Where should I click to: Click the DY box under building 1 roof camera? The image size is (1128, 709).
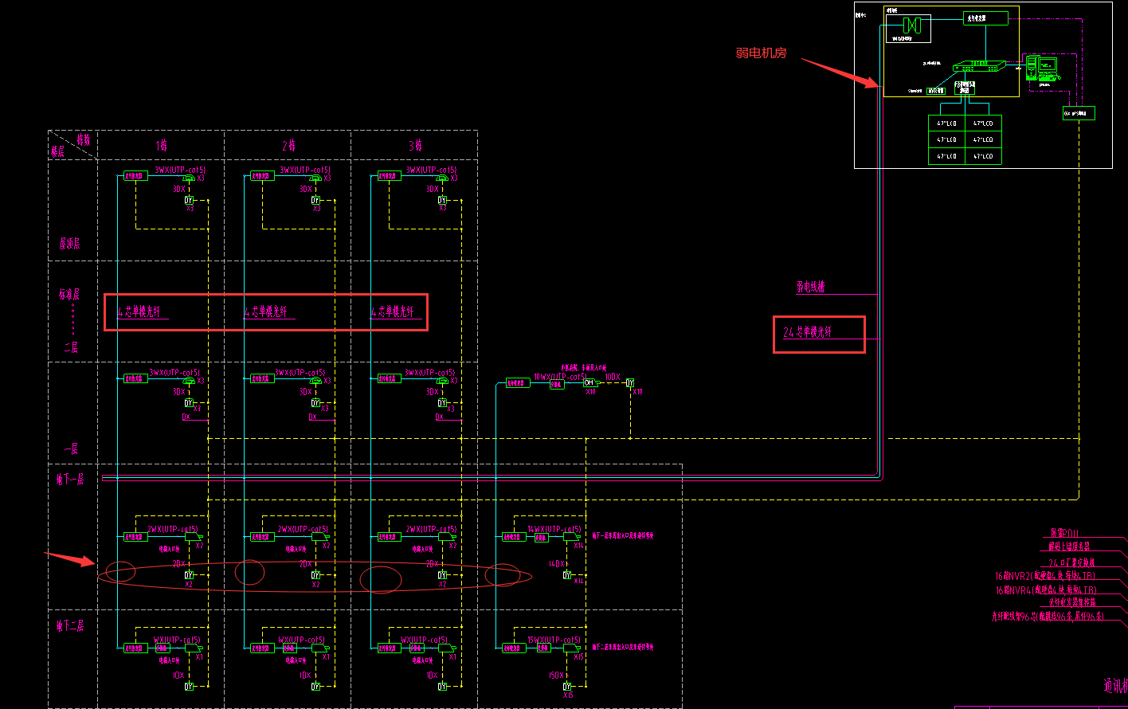(190, 200)
